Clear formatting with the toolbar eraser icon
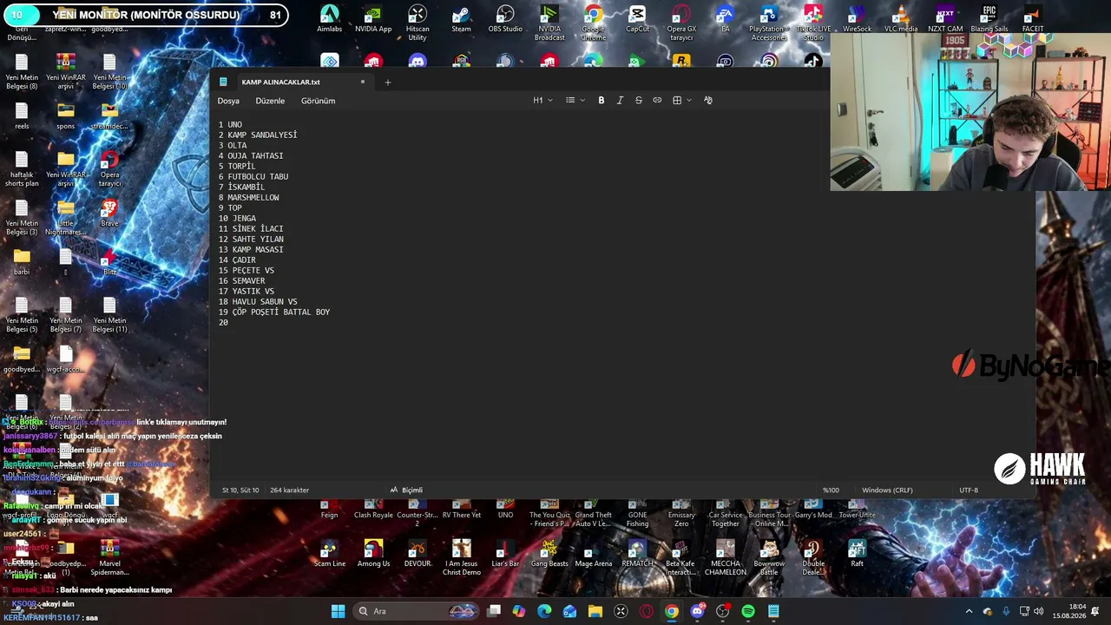The image size is (1111, 625). [708, 101]
